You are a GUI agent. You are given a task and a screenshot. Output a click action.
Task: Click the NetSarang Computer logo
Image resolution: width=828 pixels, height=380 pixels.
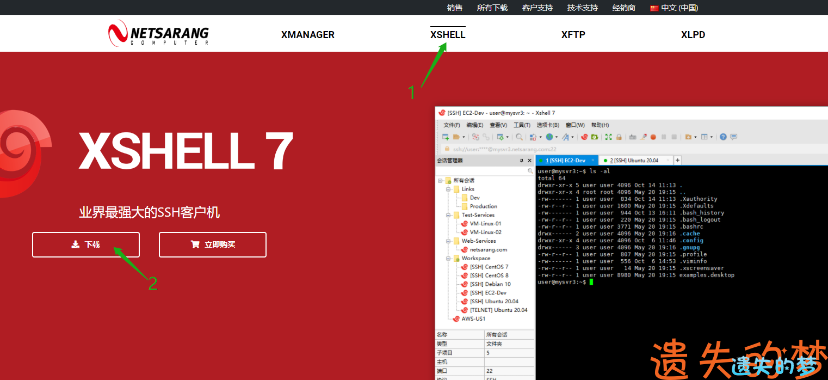coord(158,34)
